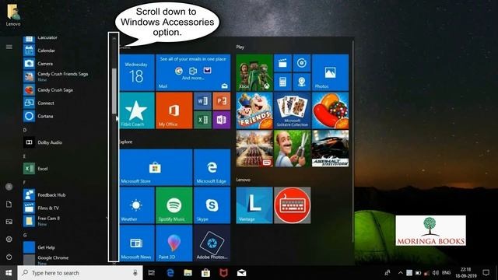
Task: Launch the Excel small tile
Action: coord(202,120)
